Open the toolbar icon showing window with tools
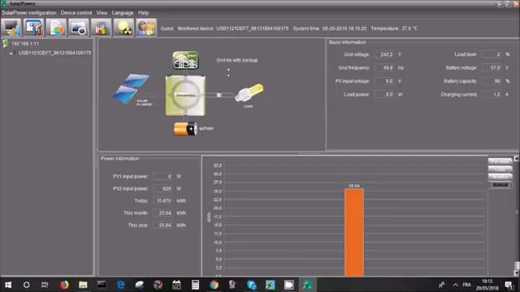520x292 pixels. 33,28
